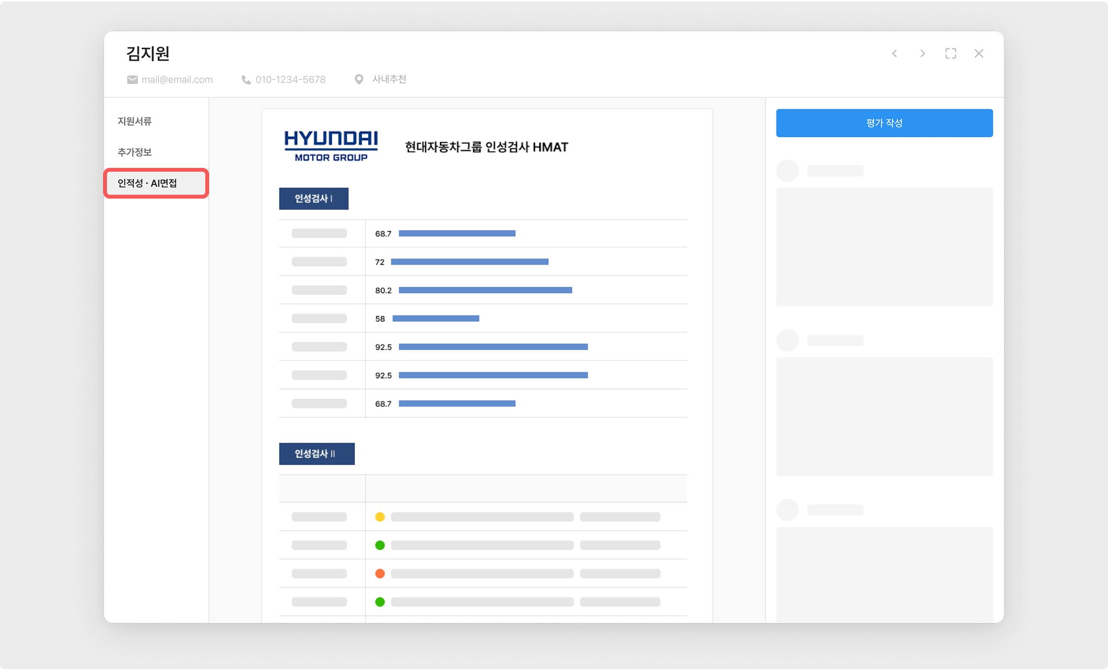This screenshot has width=1108, height=671.
Task: Click phone number 010-1234-5678
Action: [x=290, y=80]
